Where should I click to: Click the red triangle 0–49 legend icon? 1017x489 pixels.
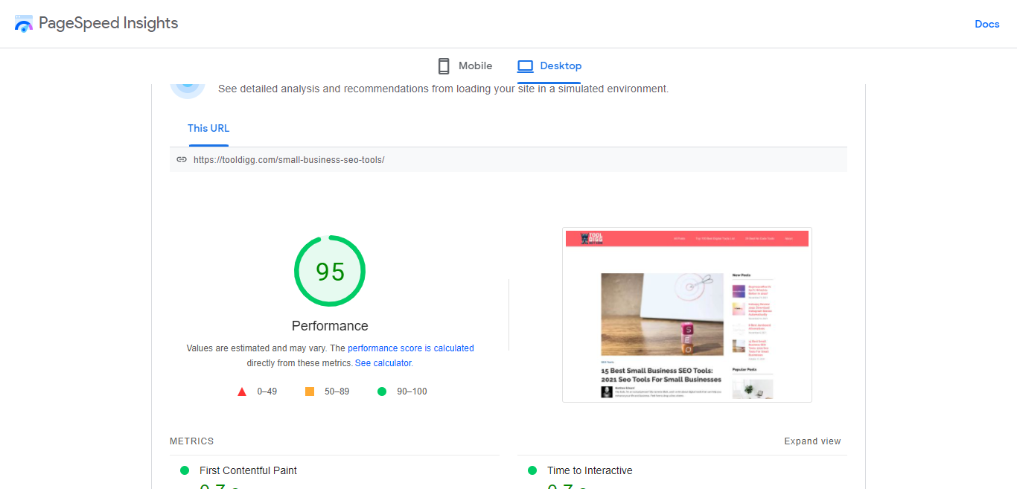coord(242,391)
